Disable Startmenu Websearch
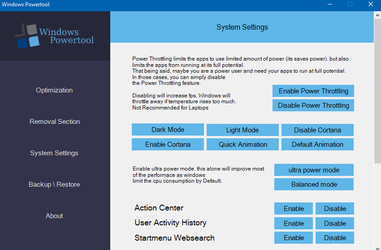Image resolution: width=381 pixels, height=250 pixels. click(x=335, y=237)
